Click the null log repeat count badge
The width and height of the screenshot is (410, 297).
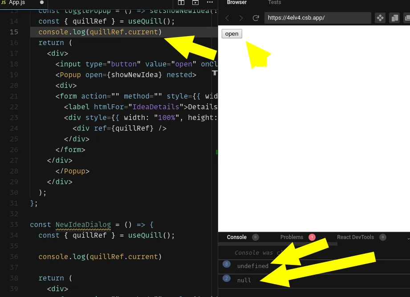tap(227, 278)
